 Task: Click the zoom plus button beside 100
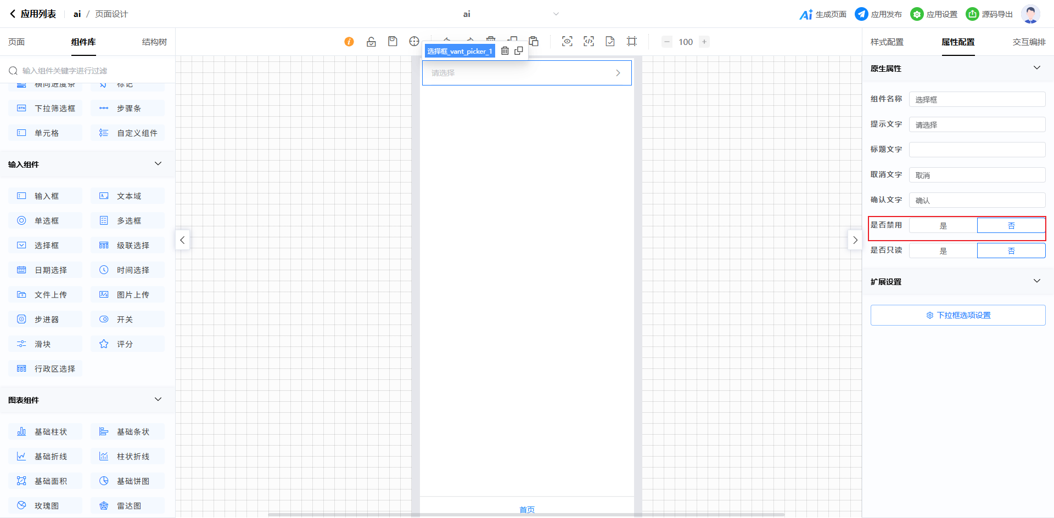coord(704,42)
